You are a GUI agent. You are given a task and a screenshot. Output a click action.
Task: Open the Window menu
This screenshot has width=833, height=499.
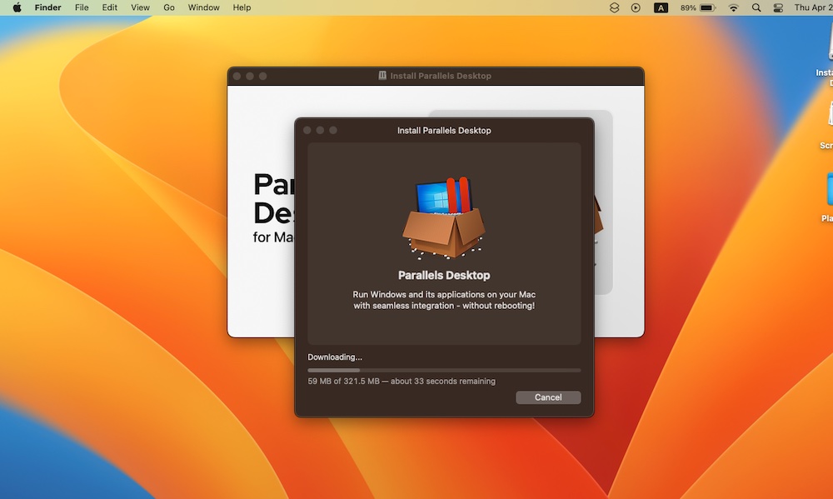coord(203,7)
